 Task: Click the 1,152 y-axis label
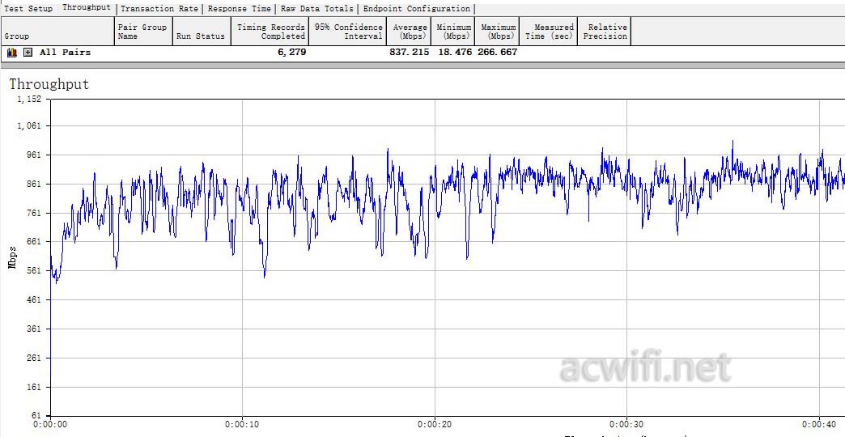tap(29, 100)
